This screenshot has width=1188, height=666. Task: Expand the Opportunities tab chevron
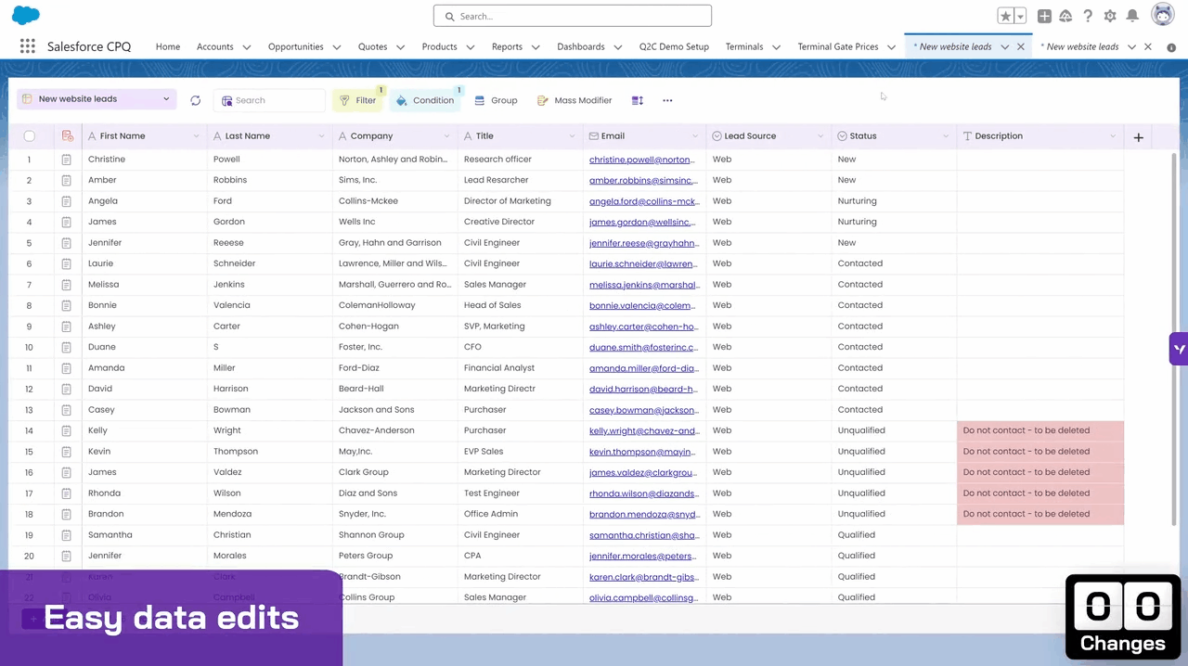(x=336, y=47)
